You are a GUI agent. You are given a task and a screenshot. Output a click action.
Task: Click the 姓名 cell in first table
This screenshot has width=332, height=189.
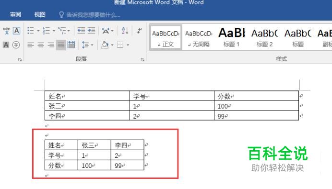tap(87, 96)
